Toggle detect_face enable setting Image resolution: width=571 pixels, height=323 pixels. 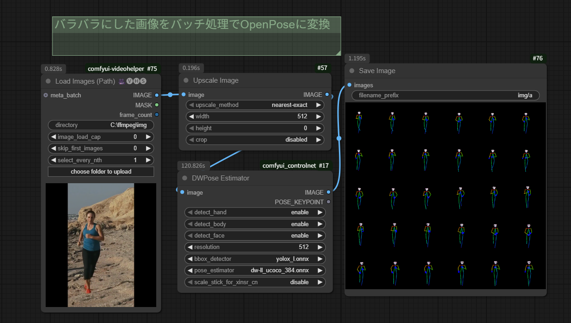point(255,236)
